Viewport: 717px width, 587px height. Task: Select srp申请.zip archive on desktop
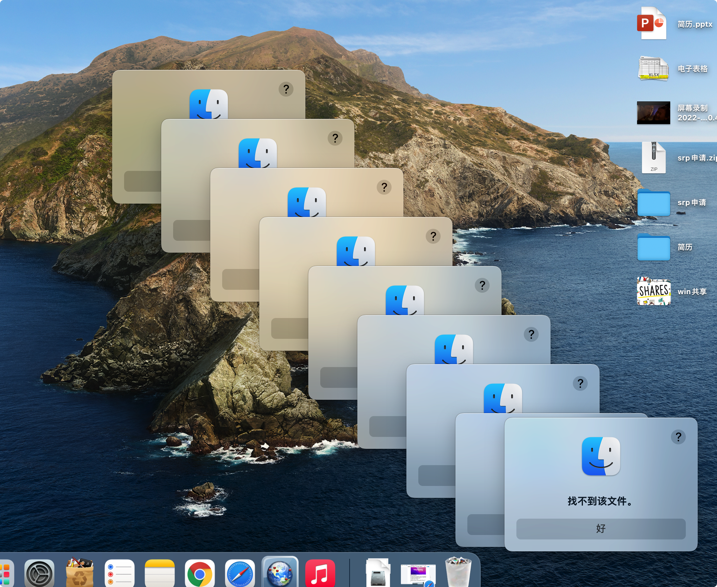653,158
